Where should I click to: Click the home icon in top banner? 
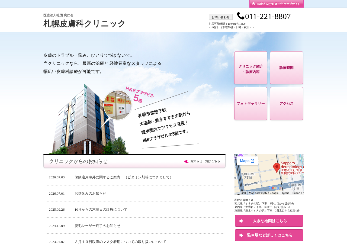coord(253,4)
